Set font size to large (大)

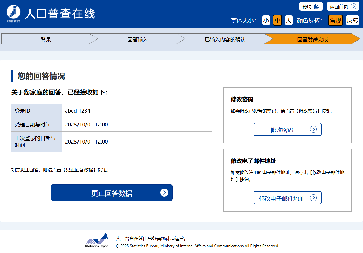[288, 20]
